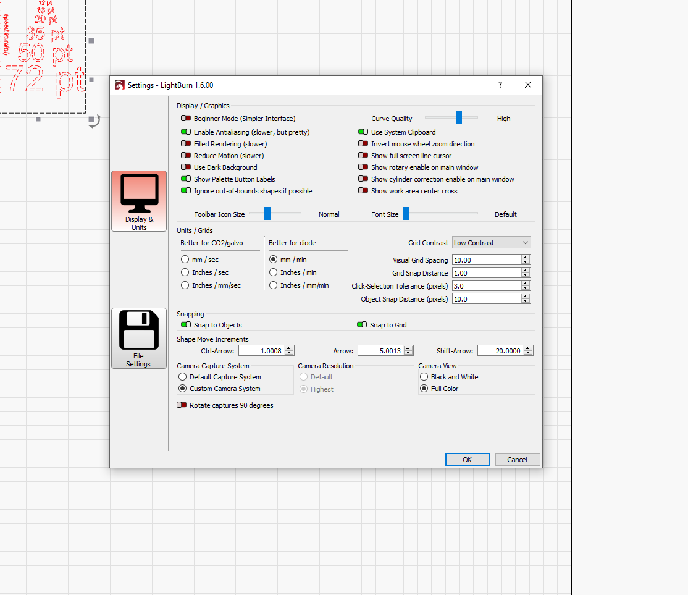Click the 50 pt text on canvas
Viewport: 688px width, 595px height.
pyautogui.click(x=45, y=54)
